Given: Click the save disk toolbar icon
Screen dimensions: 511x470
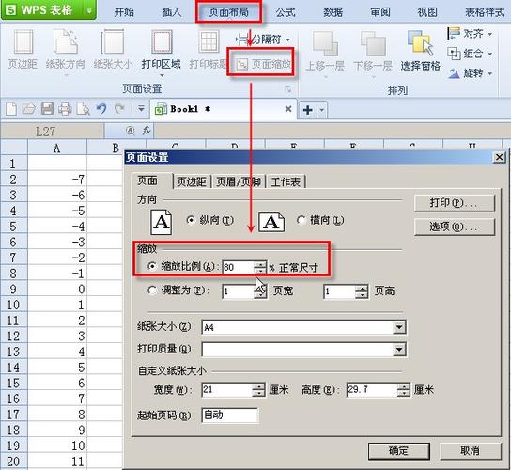Looking at the screenshot, I should tap(47, 109).
